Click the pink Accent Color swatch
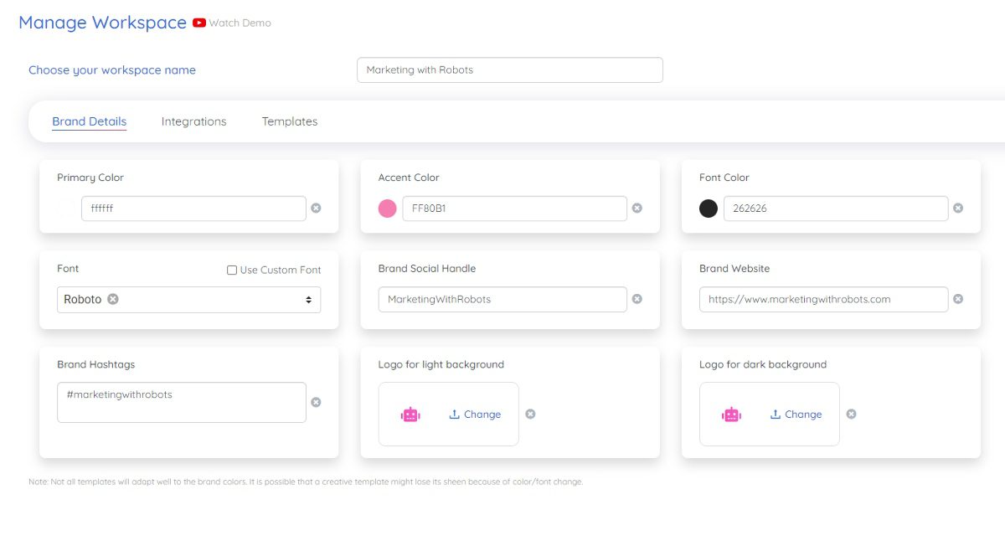 387,209
